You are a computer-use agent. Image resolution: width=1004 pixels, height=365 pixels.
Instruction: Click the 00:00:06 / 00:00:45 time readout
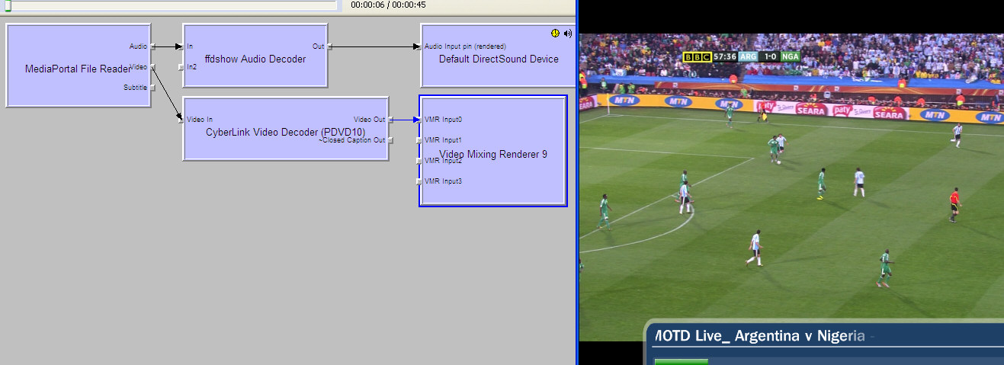[388, 5]
